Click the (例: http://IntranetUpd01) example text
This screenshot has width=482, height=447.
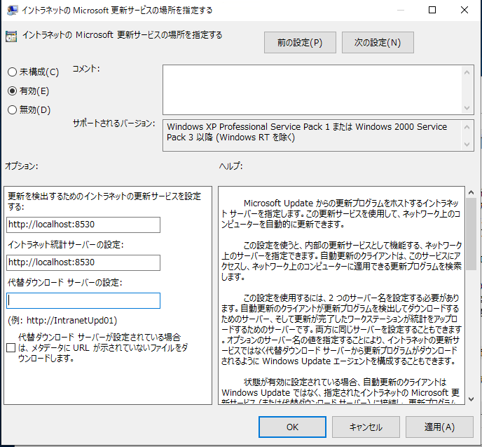pyautogui.click(x=62, y=321)
